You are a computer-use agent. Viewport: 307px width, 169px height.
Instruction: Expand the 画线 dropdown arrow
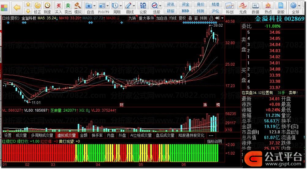[x=134, y=6]
